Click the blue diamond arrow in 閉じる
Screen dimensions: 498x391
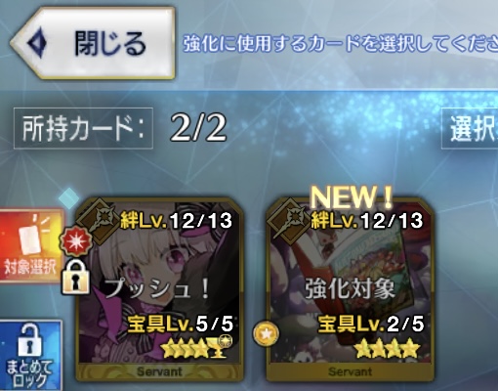coord(37,43)
